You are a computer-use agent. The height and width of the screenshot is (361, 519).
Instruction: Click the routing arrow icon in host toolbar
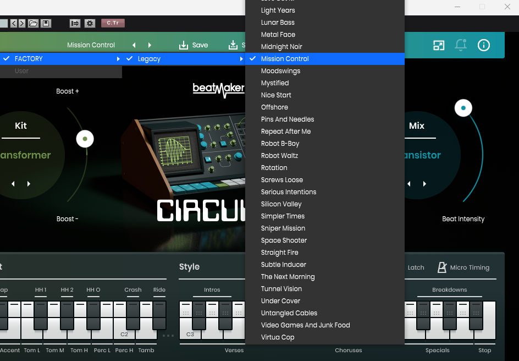coord(75,23)
